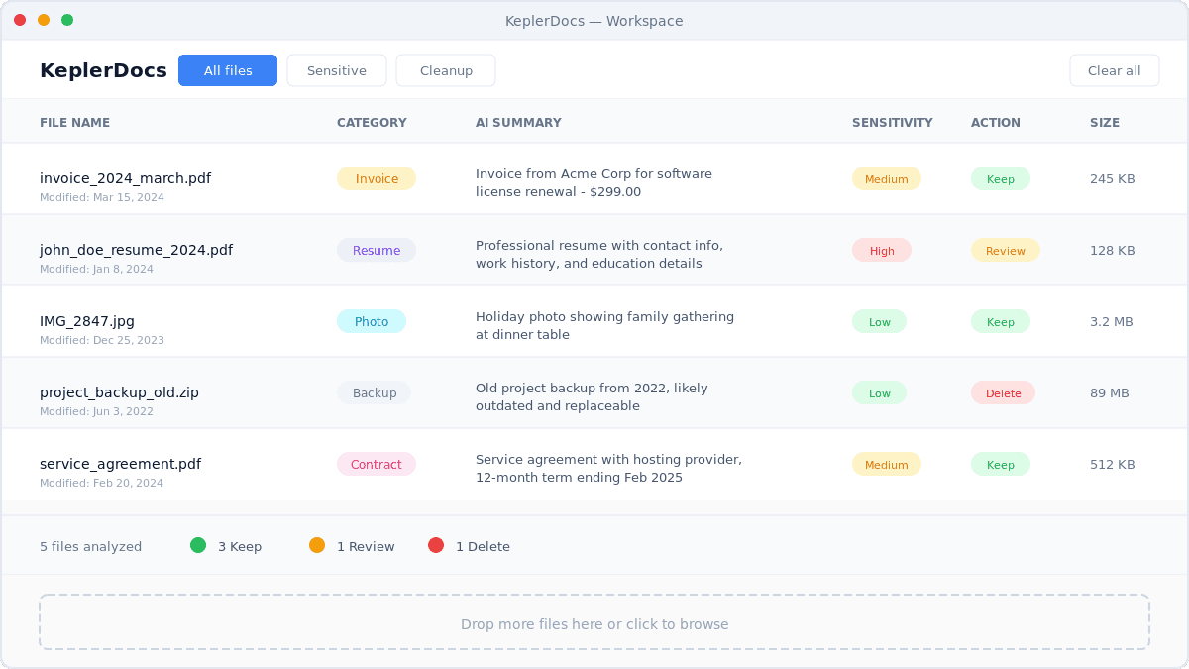The image size is (1189, 669).
Task: Select the Backup category badge
Action: (374, 392)
